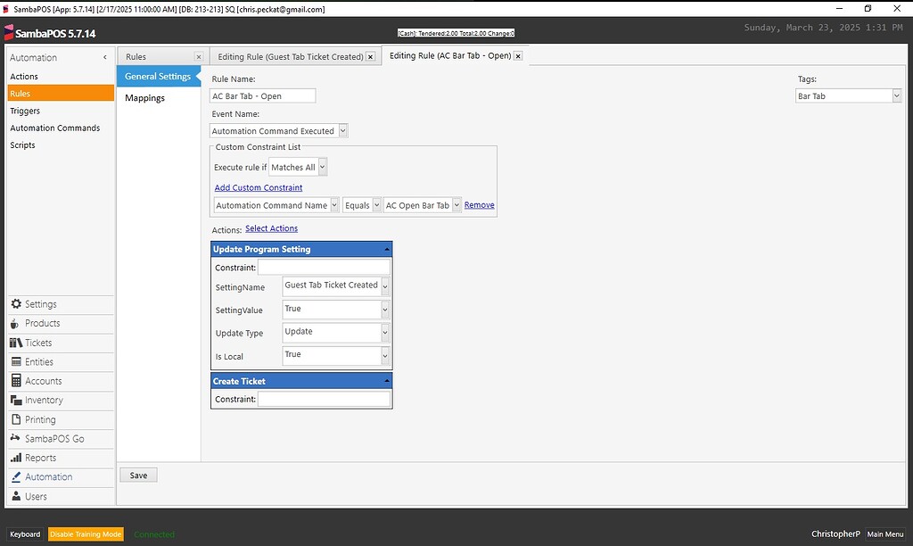Open the Settings gear icon
This screenshot has height=546, width=913.
pos(16,305)
